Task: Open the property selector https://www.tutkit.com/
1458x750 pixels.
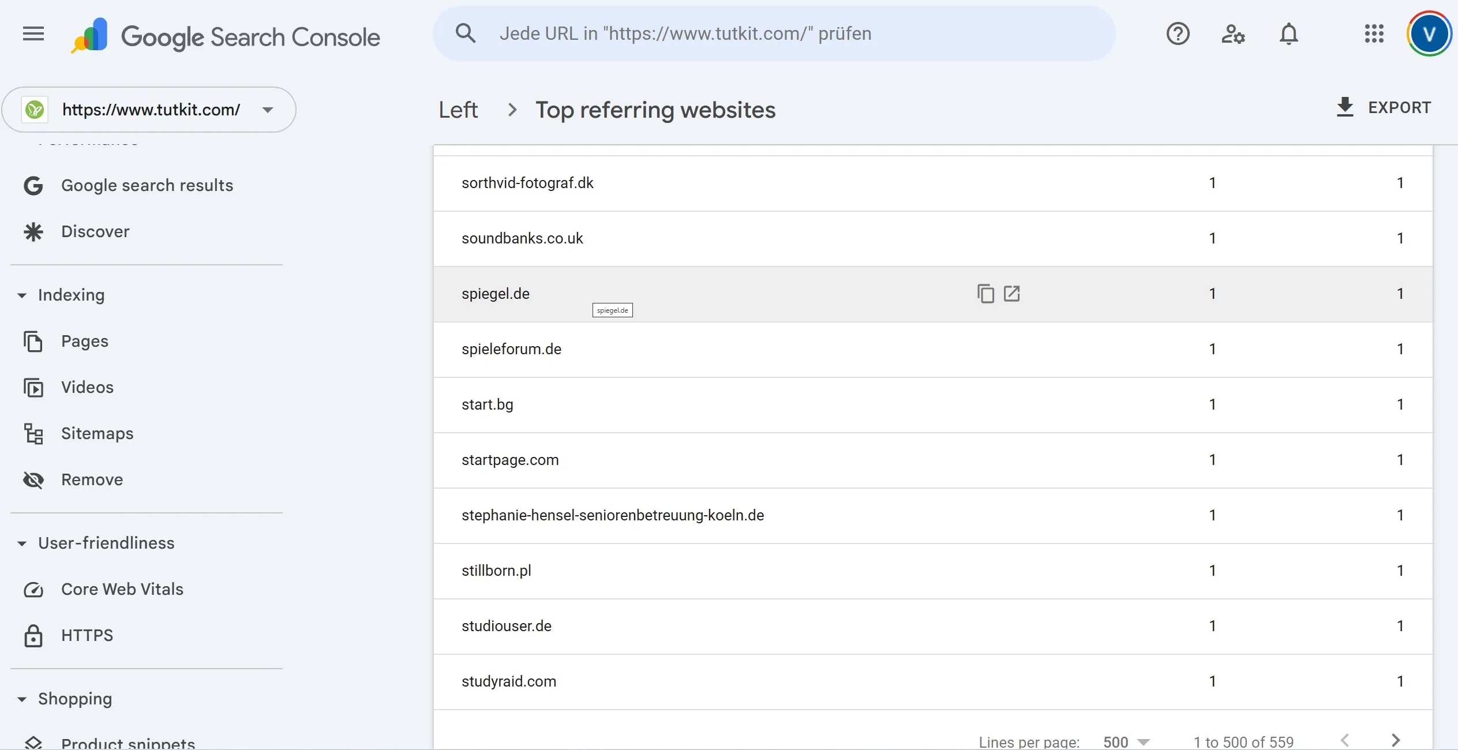Action: coord(149,110)
